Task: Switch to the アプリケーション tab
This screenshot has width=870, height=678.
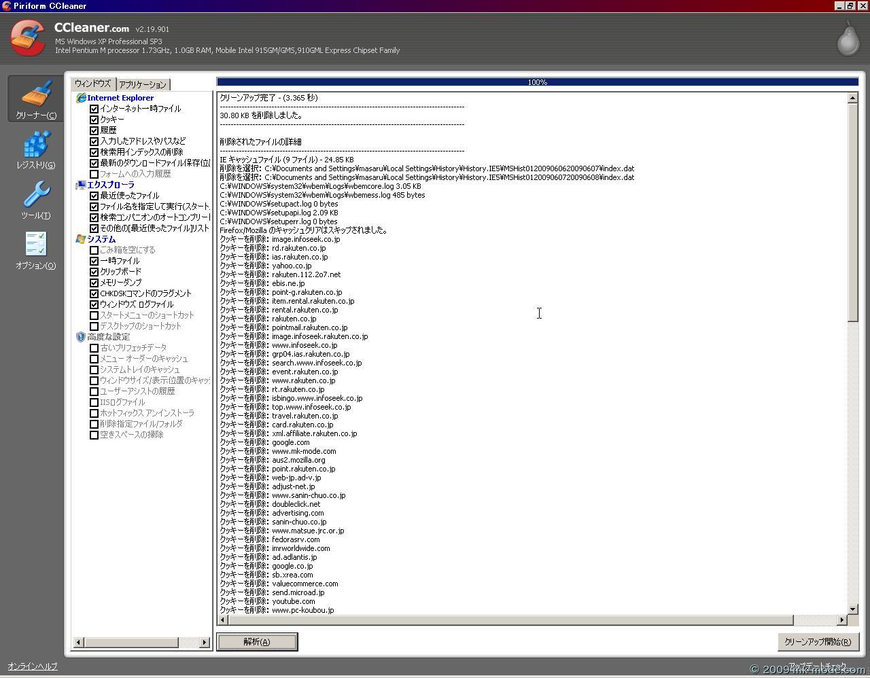Action: (x=143, y=85)
